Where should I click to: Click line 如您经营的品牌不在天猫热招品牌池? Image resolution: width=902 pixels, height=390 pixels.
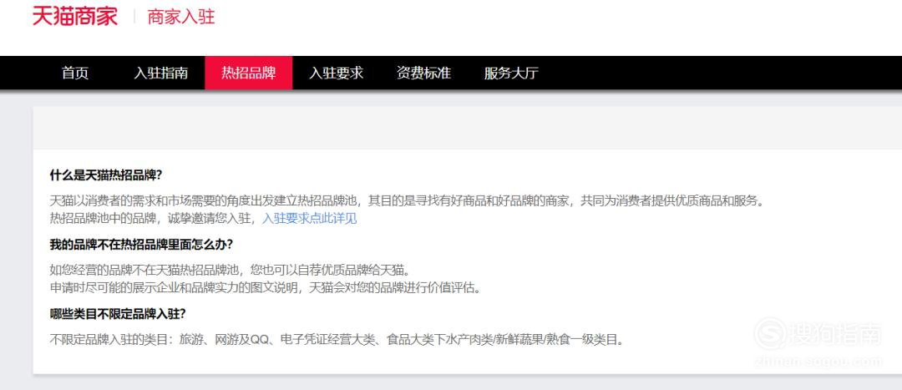pos(232,271)
